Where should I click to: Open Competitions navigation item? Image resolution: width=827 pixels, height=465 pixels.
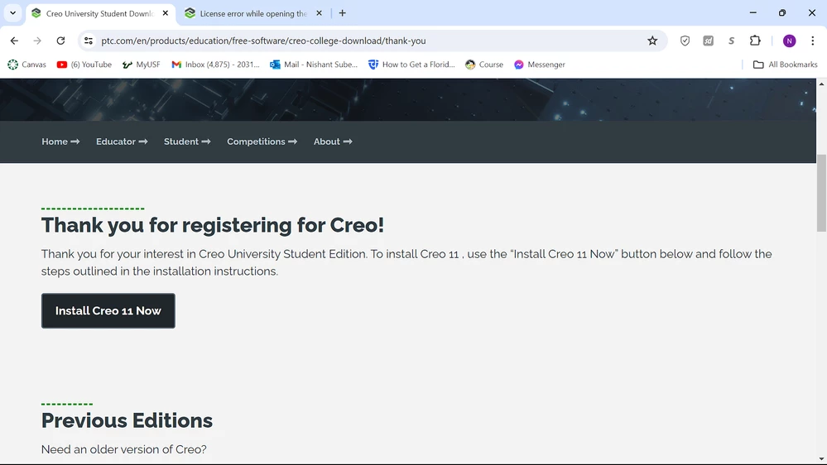[262, 141]
